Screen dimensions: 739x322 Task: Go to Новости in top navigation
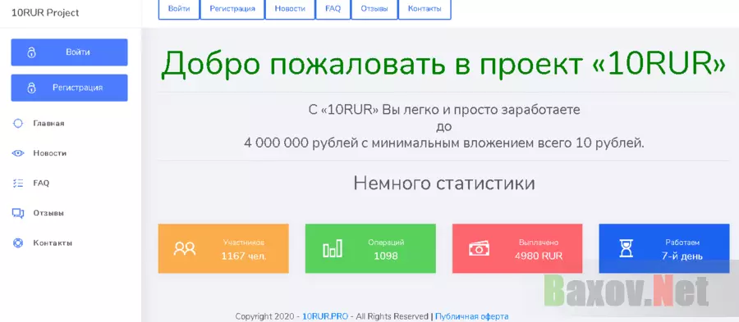point(290,9)
